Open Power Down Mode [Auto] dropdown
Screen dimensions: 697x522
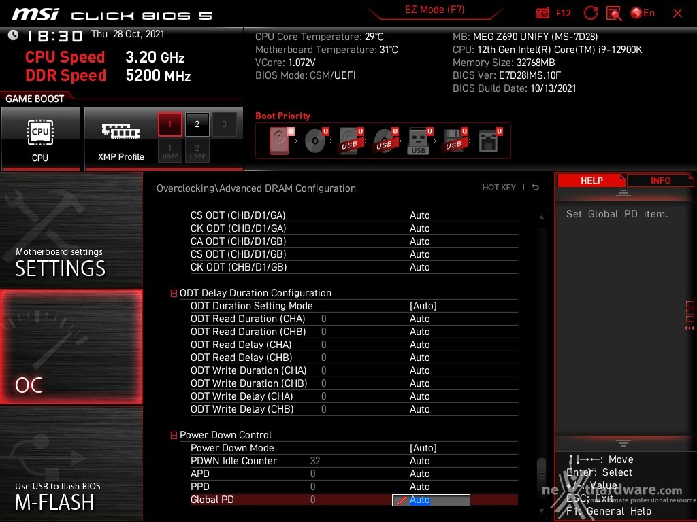pos(423,448)
